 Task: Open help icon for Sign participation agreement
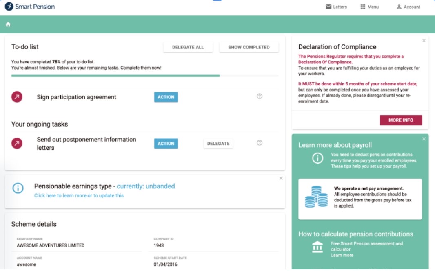[260, 96]
